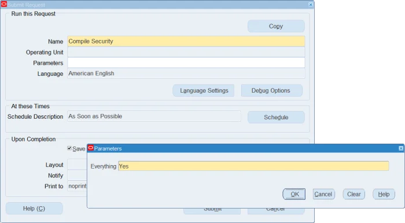Close the Submit Request window
The width and height of the screenshot is (405, 223).
point(311,5)
